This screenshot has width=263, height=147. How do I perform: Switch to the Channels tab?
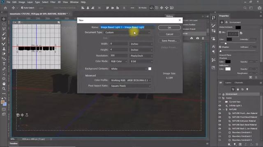239,82
